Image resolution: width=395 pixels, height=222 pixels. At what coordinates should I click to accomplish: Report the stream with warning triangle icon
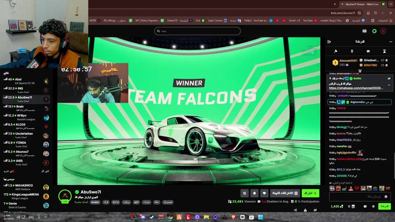305,210
